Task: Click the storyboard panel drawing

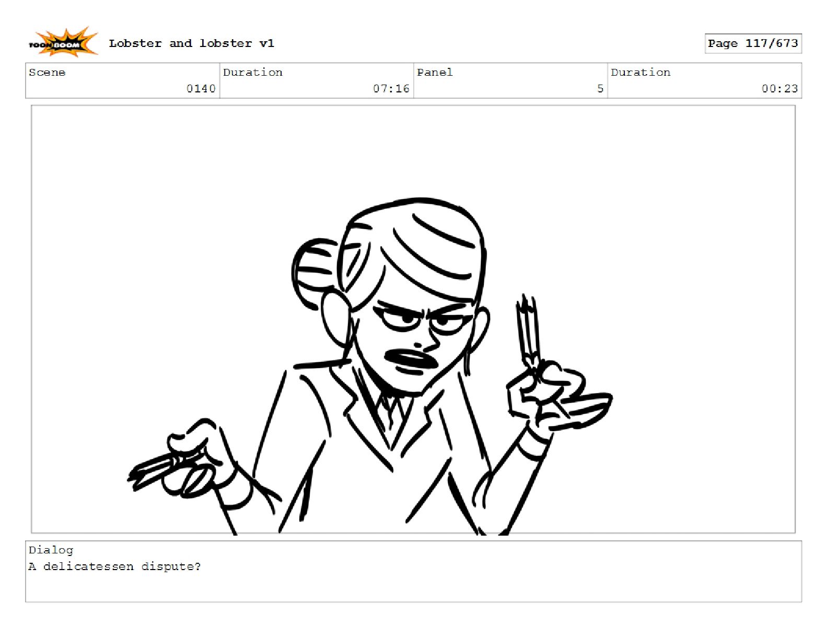Action: tap(413, 319)
